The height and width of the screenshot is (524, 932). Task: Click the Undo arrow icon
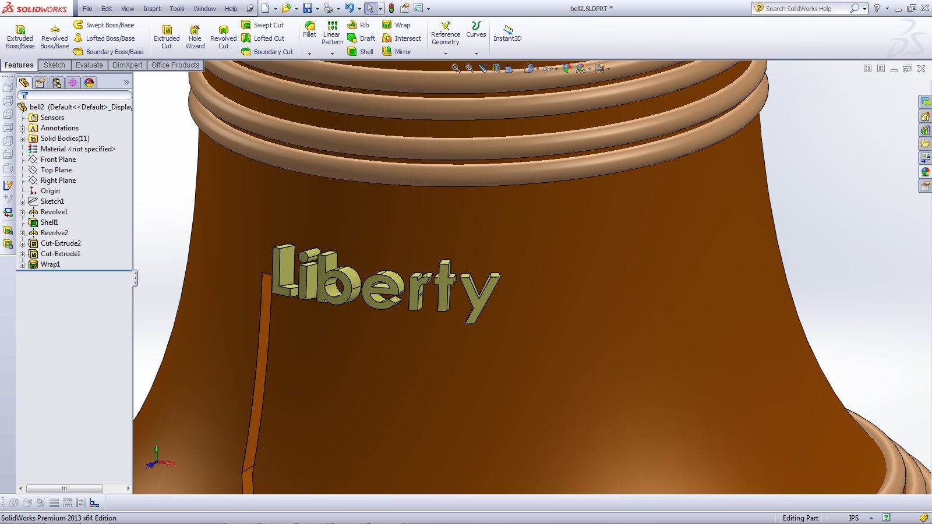click(349, 9)
